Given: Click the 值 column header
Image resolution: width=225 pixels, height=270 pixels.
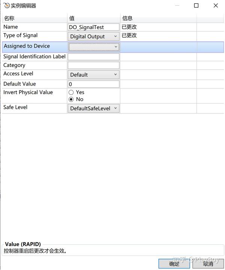Looking at the screenshot, I should [94, 18].
